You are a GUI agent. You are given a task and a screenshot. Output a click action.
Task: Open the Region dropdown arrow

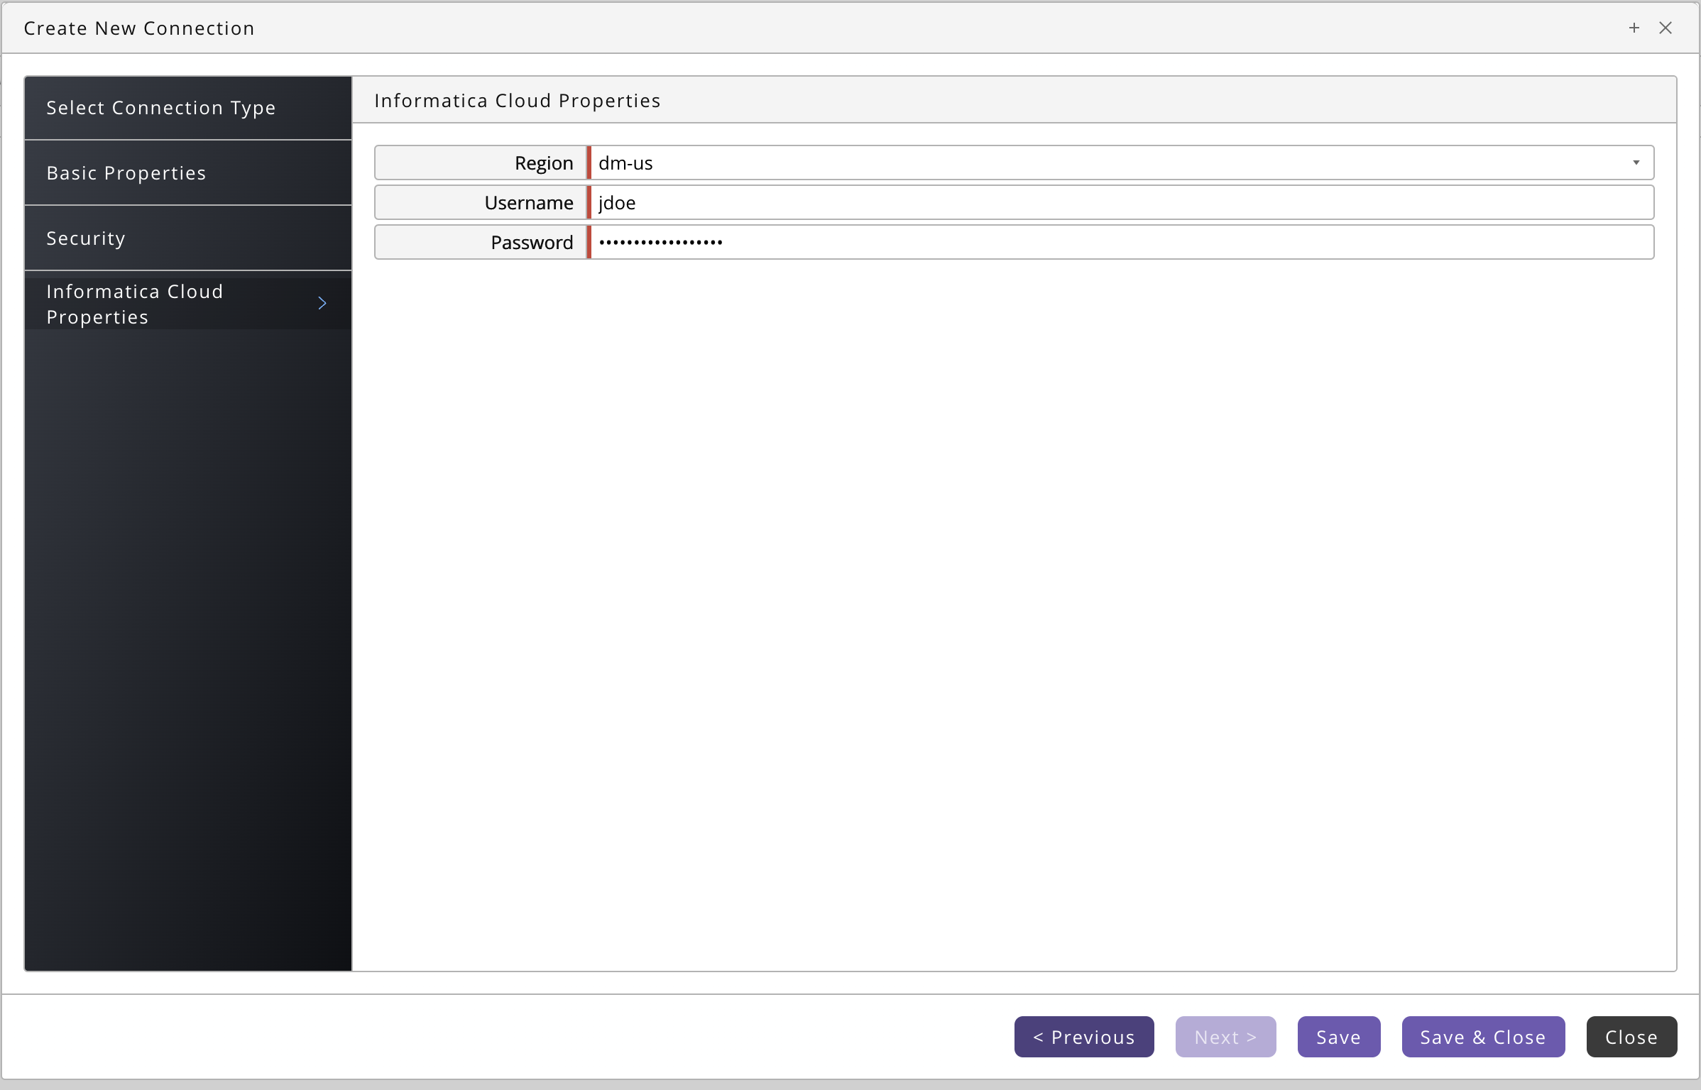click(x=1636, y=163)
